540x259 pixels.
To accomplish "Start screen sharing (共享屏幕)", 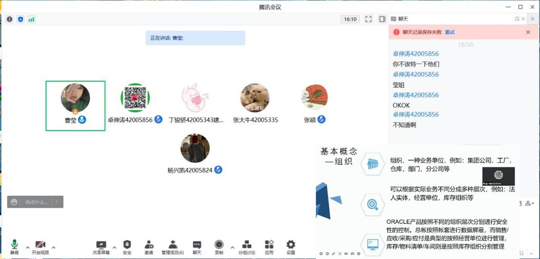I will pyautogui.click(x=101, y=246).
